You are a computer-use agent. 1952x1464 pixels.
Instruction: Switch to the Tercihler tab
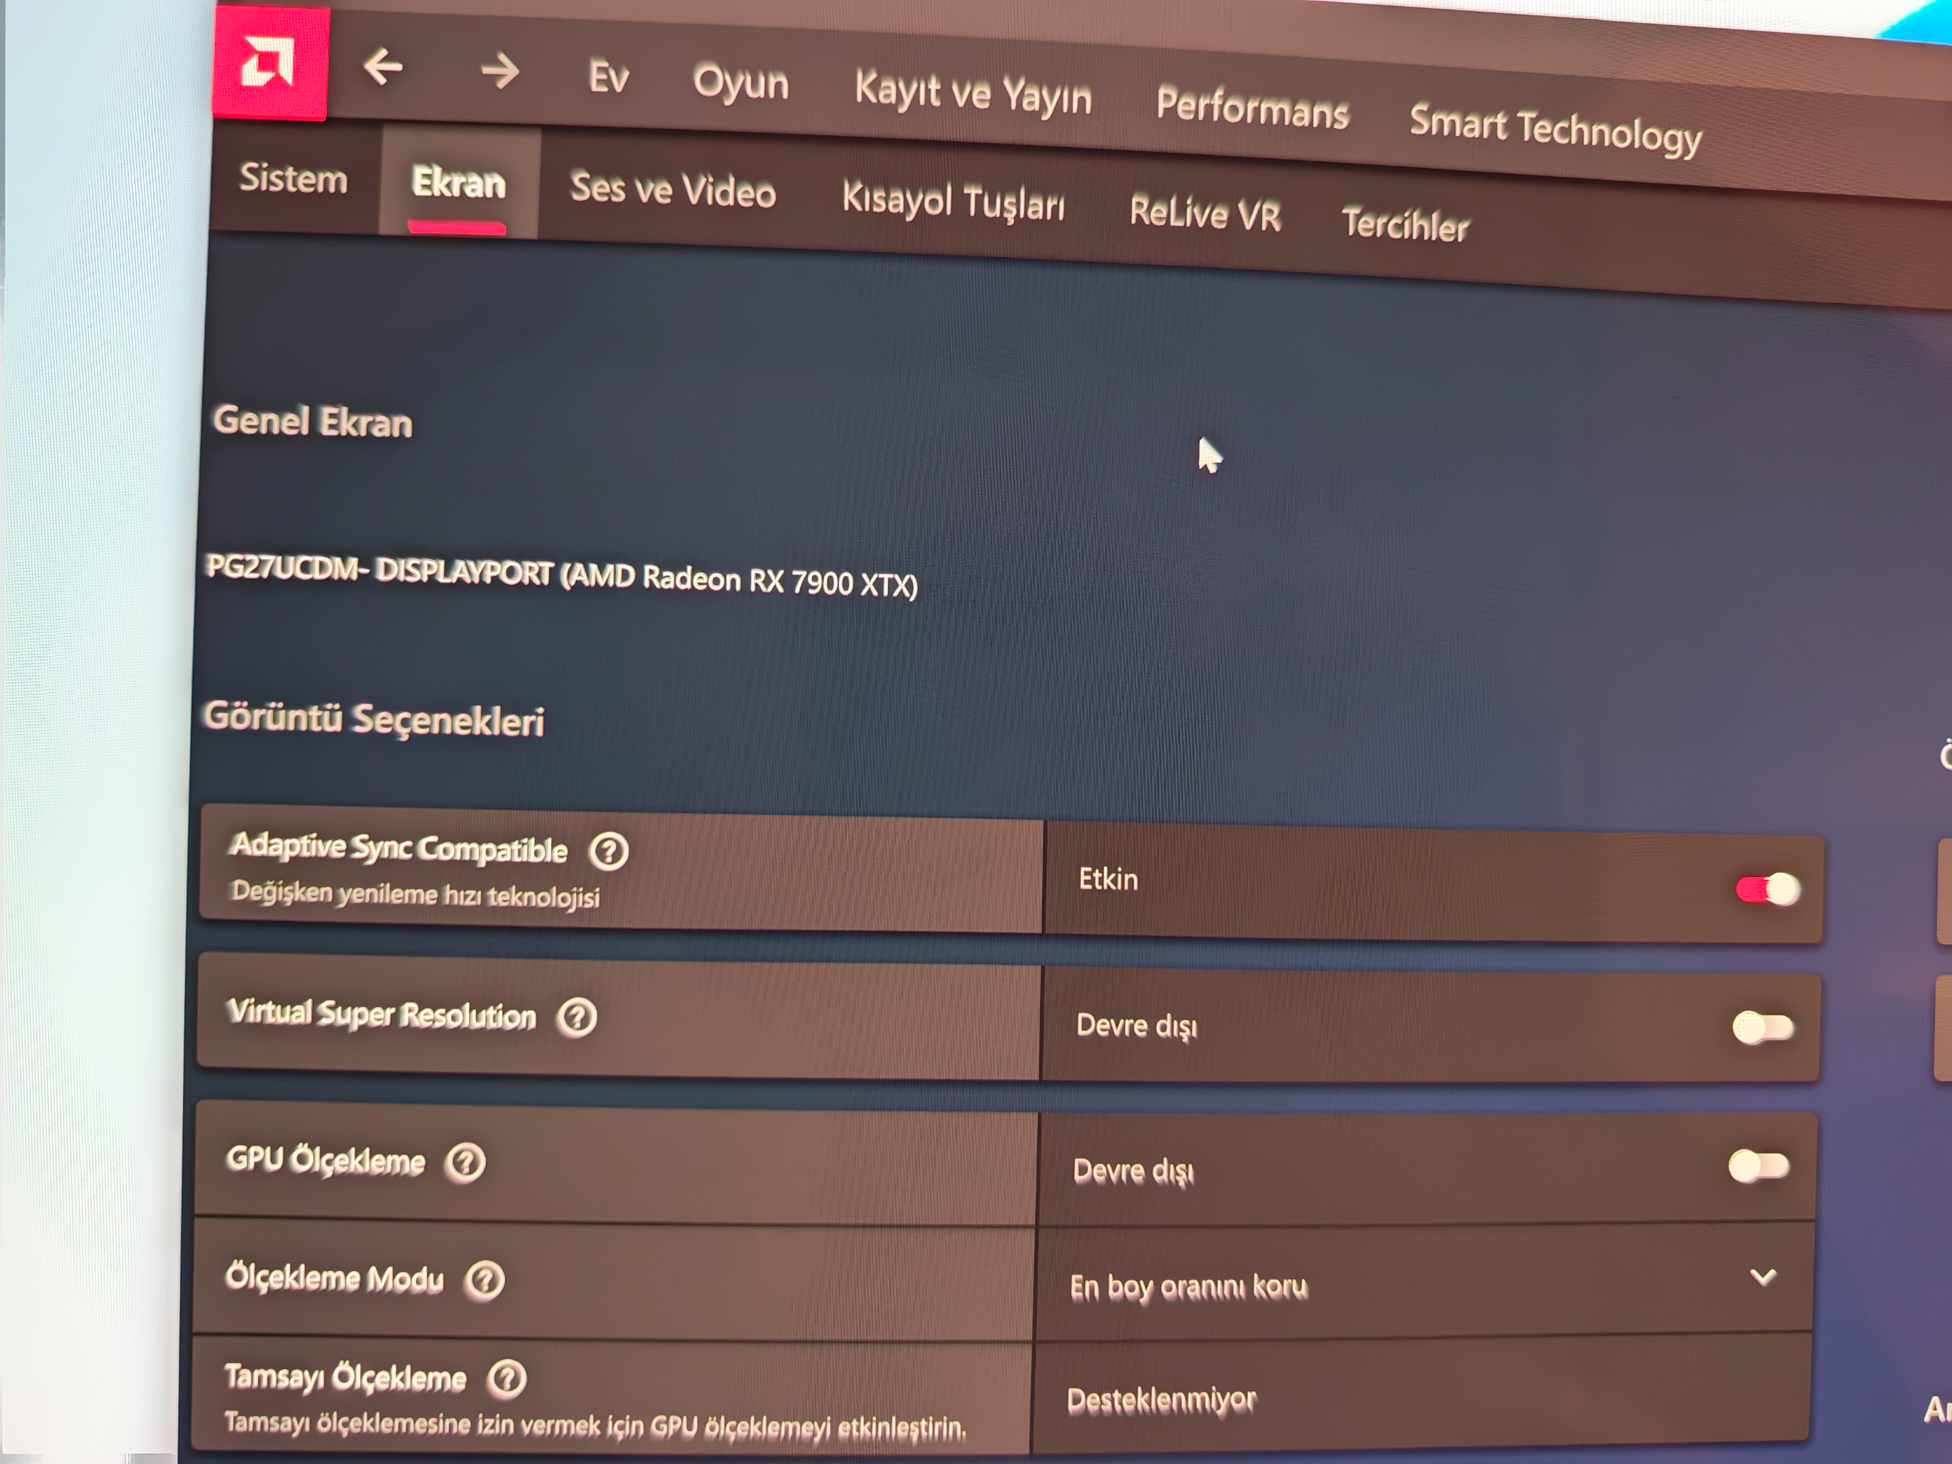(1405, 224)
